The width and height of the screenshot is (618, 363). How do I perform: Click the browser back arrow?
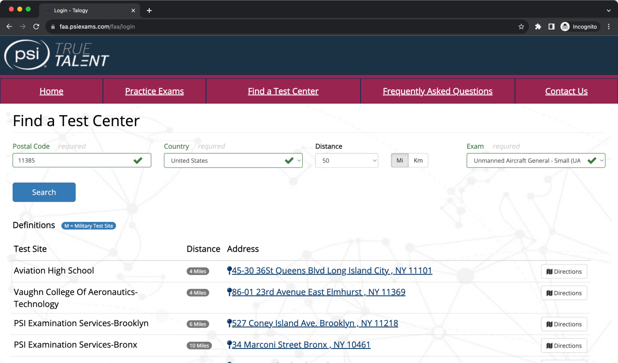tap(9, 27)
